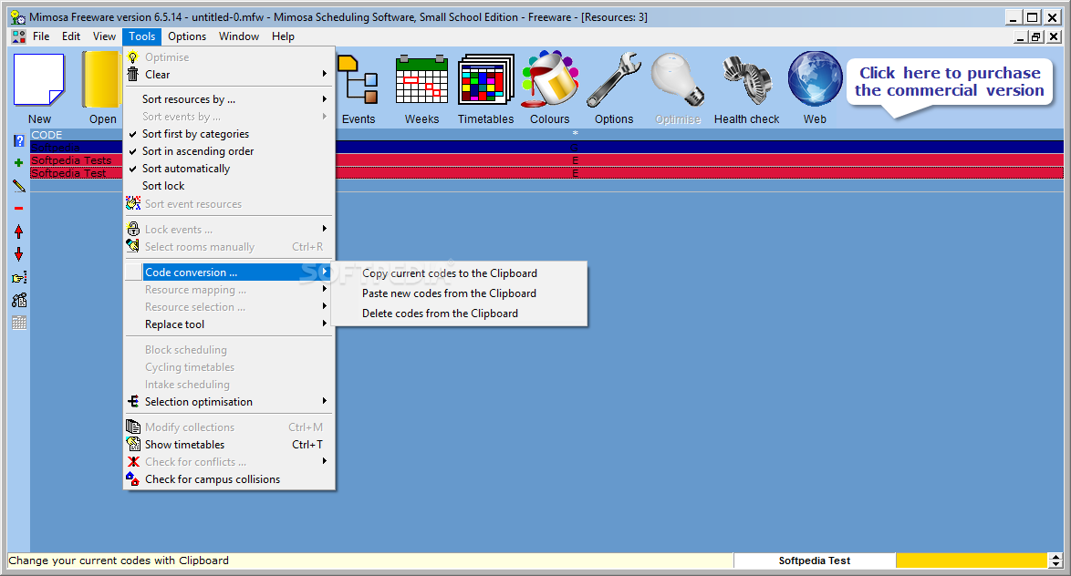This screenshot has width=1071, height=576.
Task: Restore the inner document window
Action: click(x=1036, y=36)
